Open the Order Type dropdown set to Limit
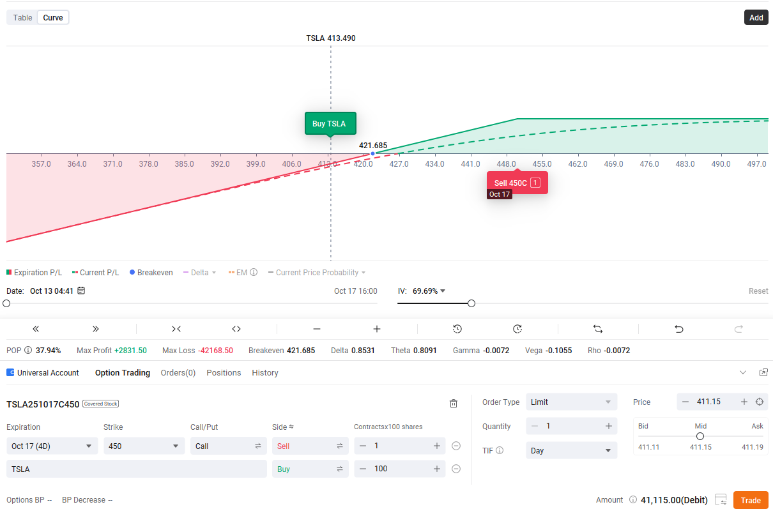Screen dimensions: 773x509 click(x=571, y=402)
